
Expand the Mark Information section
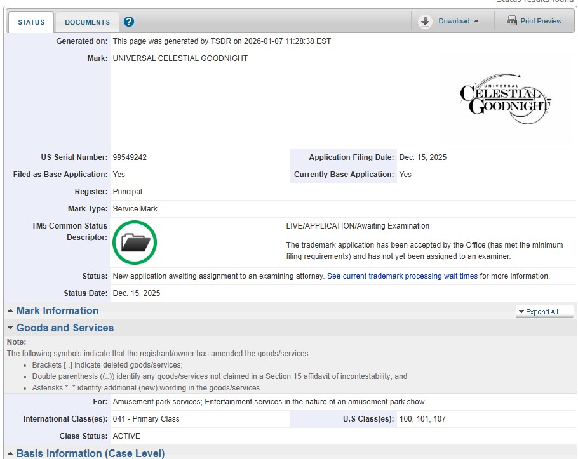coord(57,310)
